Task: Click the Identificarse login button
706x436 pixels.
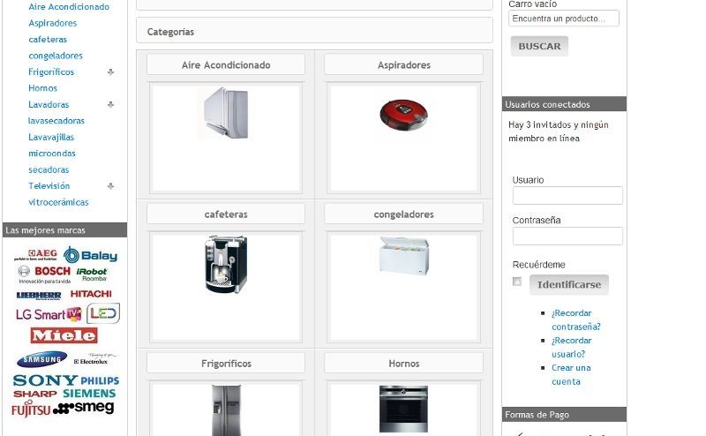Action: coord(569,285)
